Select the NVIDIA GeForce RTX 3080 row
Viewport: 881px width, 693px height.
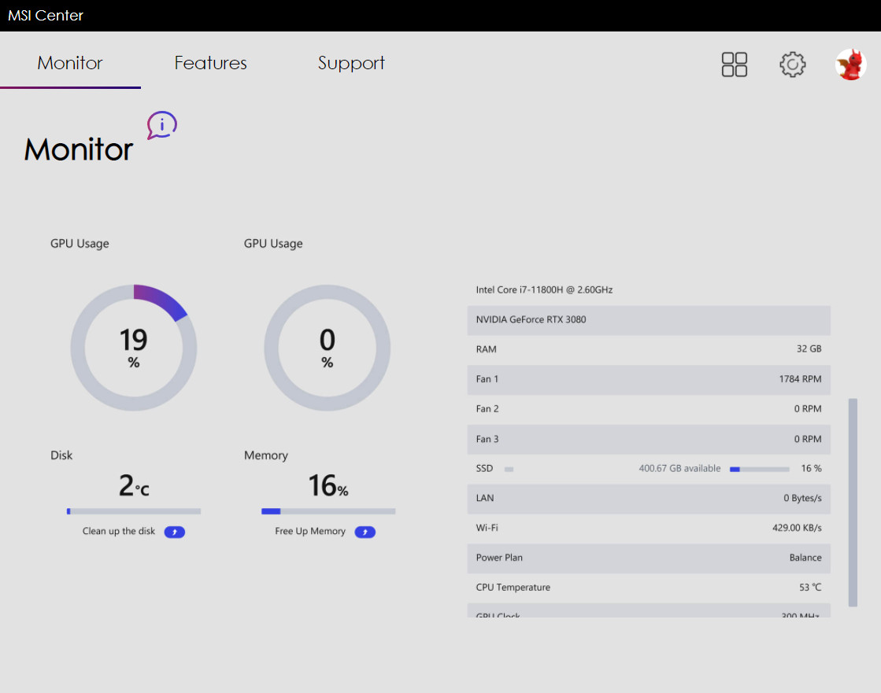coord(649,320)
